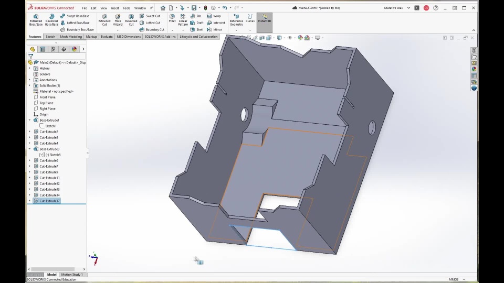Screen dimensions: 504x283
Task: Switch to the Motion Study 1 tab
Action: tap(72, 275)
